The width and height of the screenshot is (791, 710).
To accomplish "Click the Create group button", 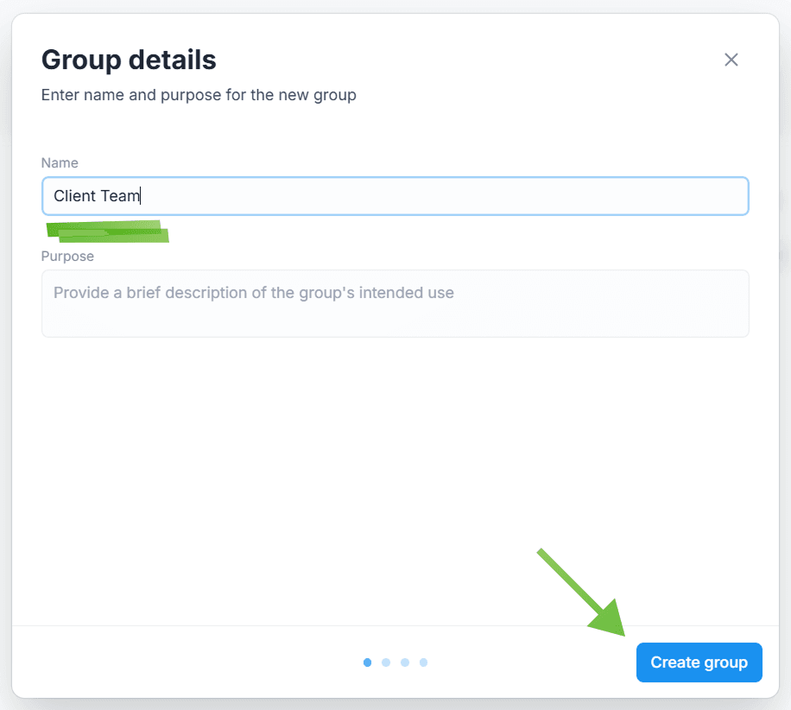I will tap(699, 662).
